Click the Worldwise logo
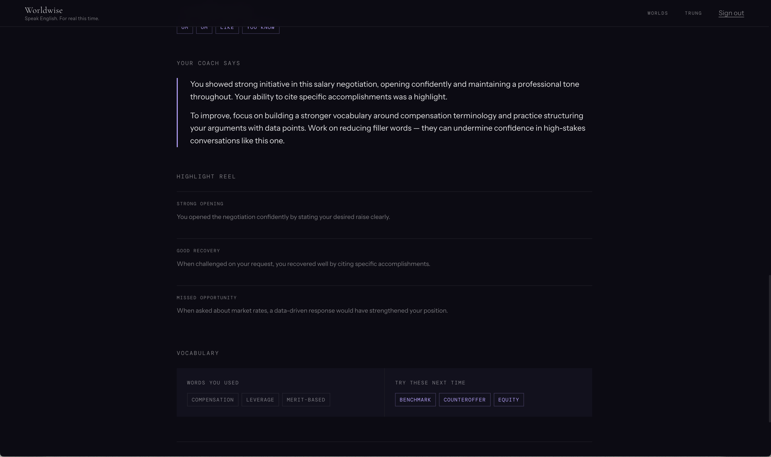The image size is (771, 457). coord(44,10)
